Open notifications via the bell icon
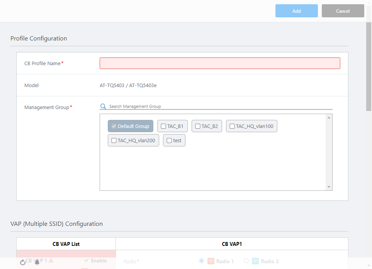Viewport: 372px width, 269px height. coord(37,262)
